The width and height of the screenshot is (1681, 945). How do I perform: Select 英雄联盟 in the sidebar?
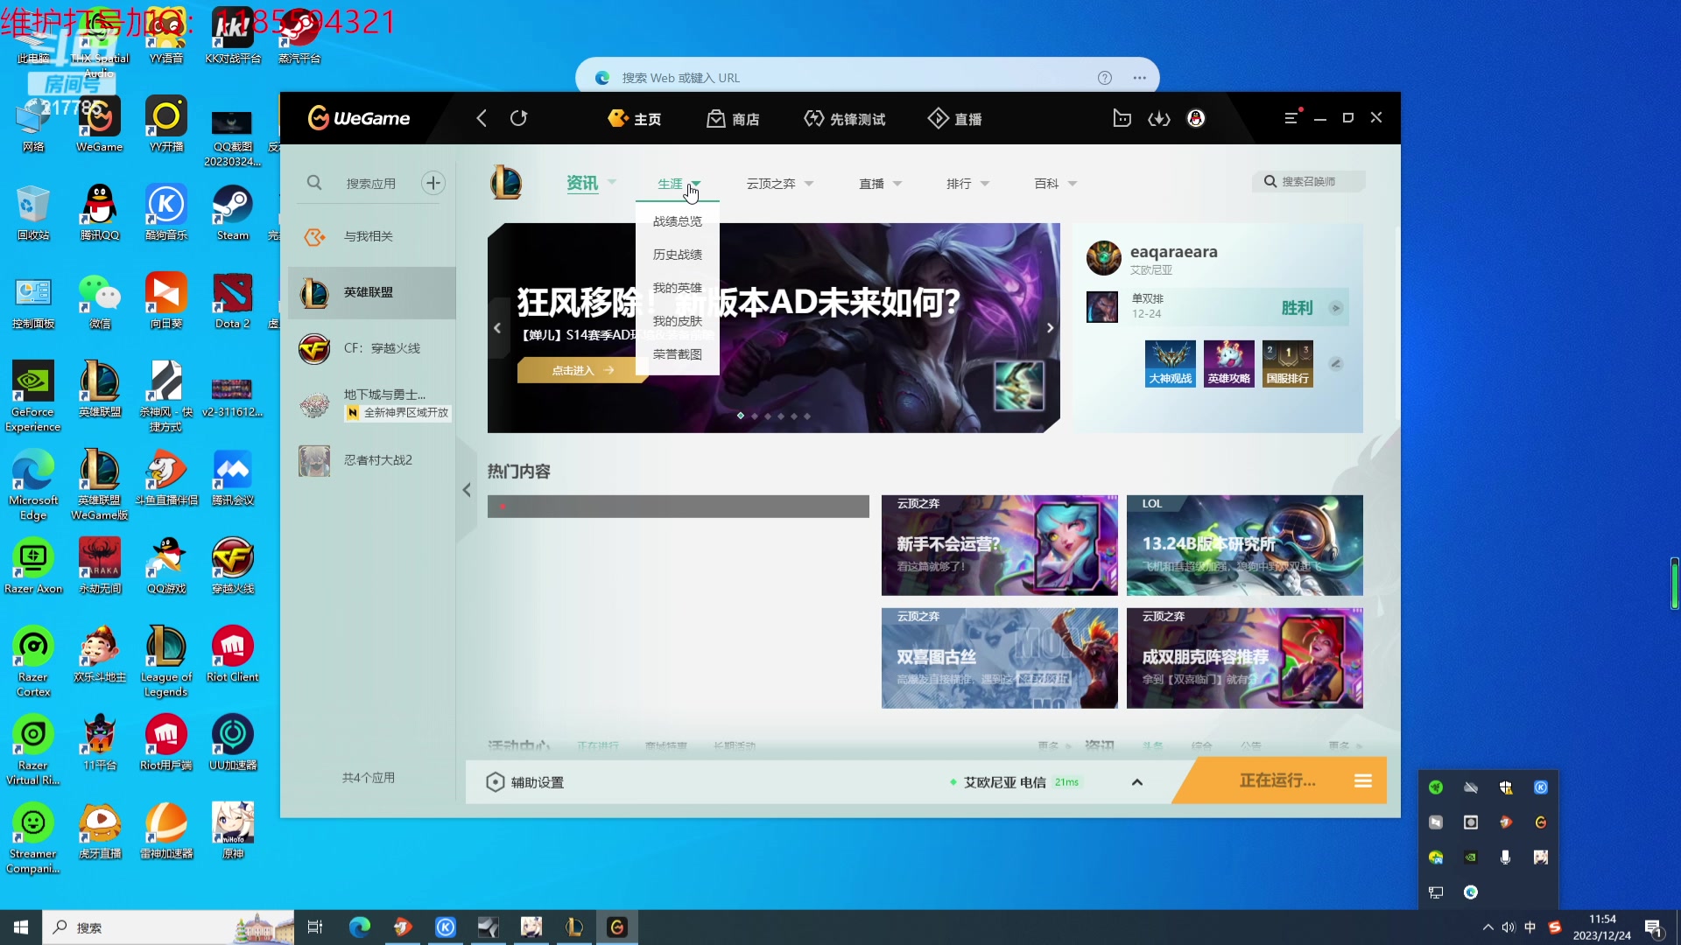[x=371, y=292]
